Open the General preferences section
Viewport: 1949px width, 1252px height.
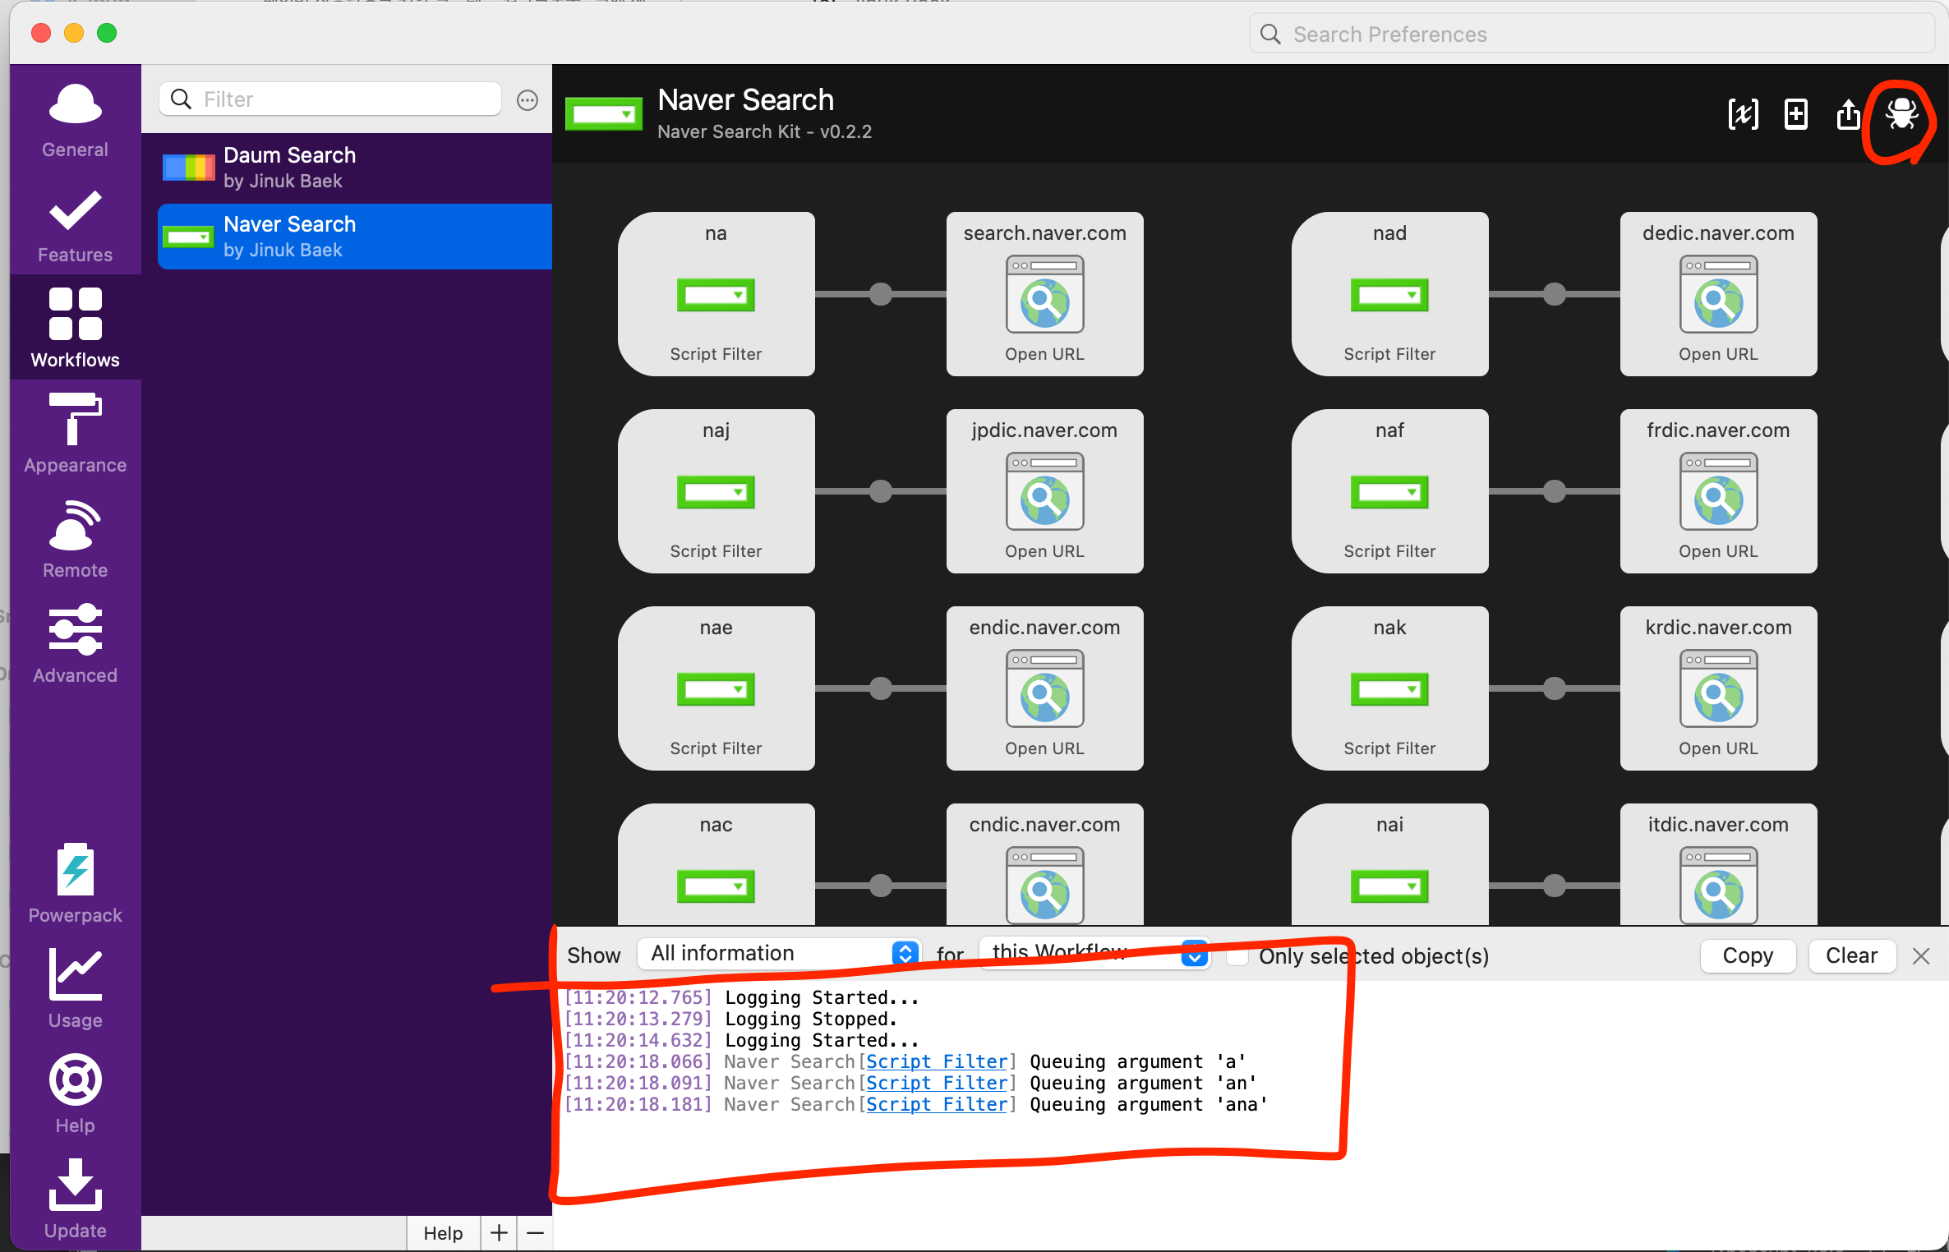pyautogui.click(x=75, y=121)
